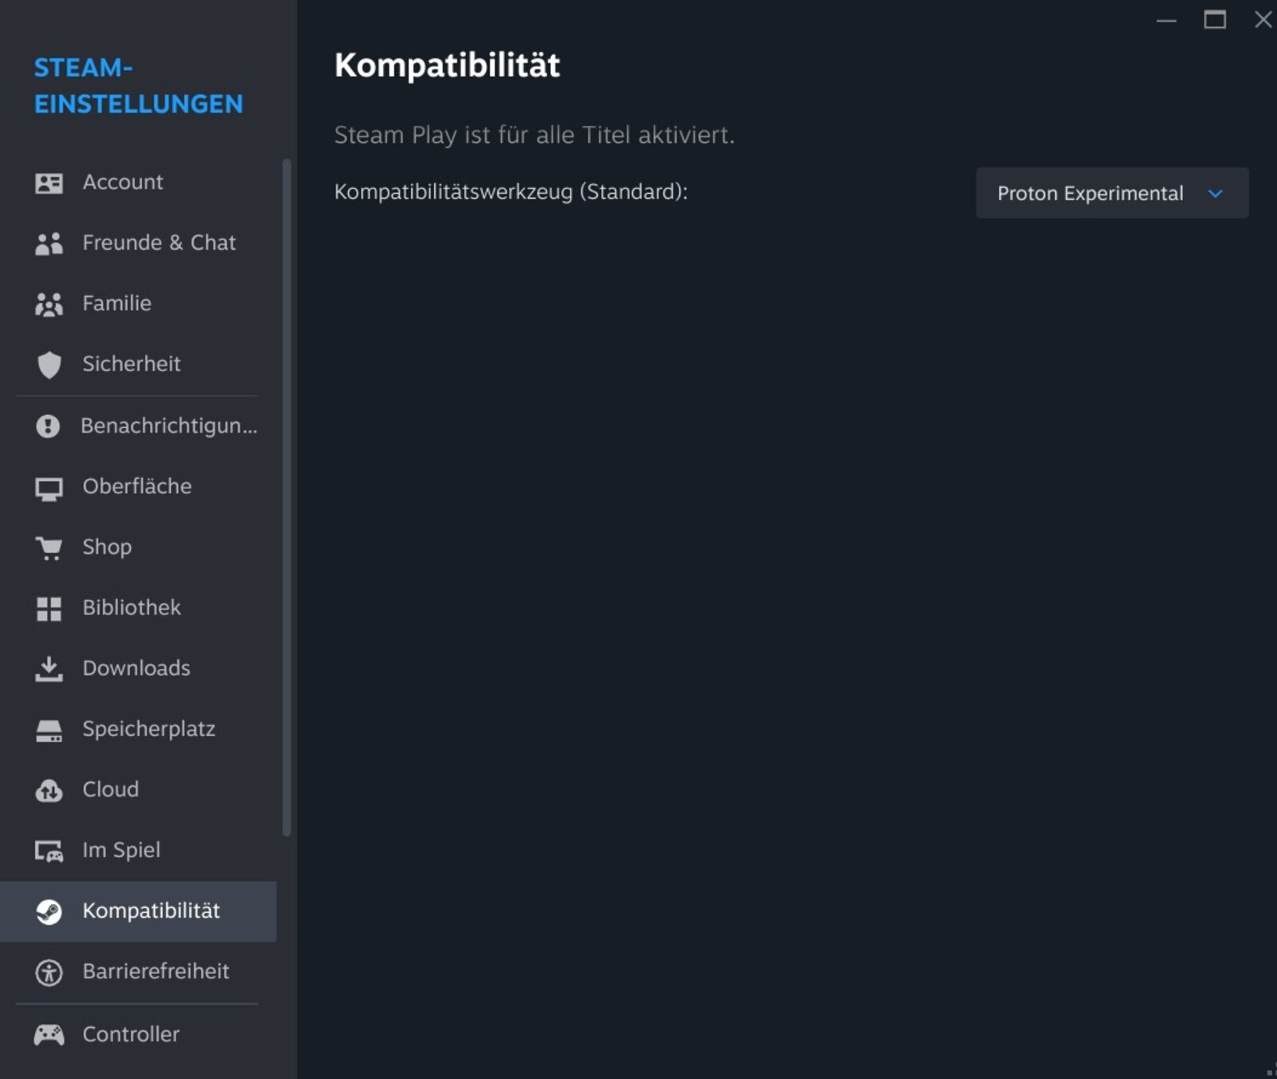Image resolution: width=1277 pixels, height=1079 pixels.
Task: Click the Bibliothek grid icon
Action: pos(49,609)
